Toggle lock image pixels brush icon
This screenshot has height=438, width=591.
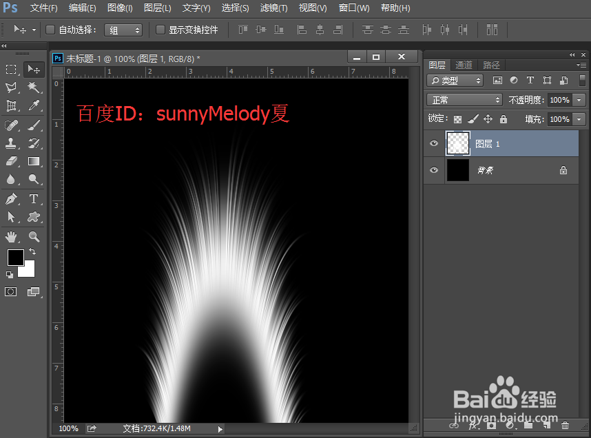pyautogui.click(x=473, y=119)
